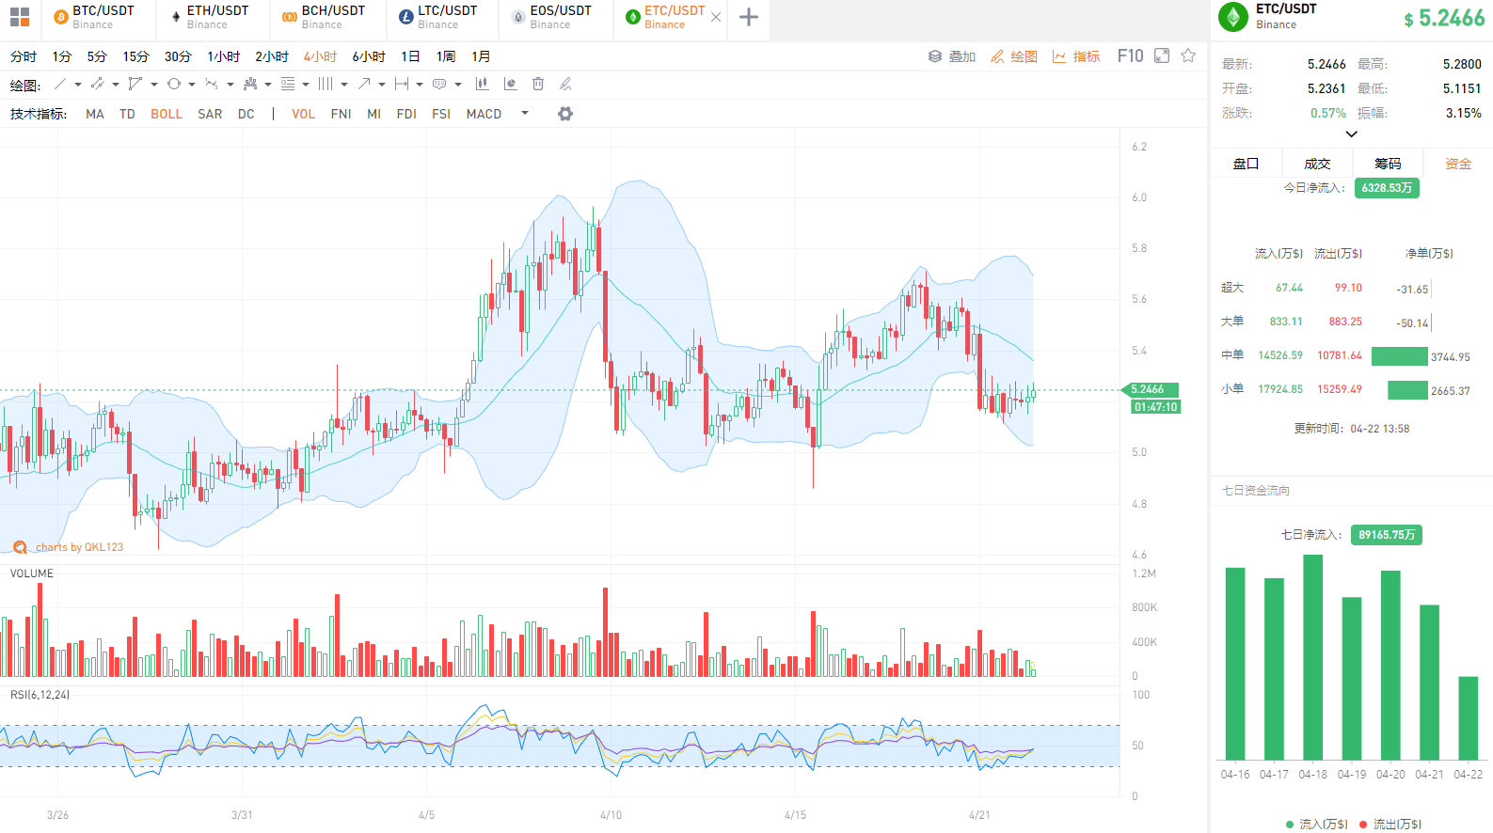Click the current price 5.2466 marker on axis

coord(1152,389)
